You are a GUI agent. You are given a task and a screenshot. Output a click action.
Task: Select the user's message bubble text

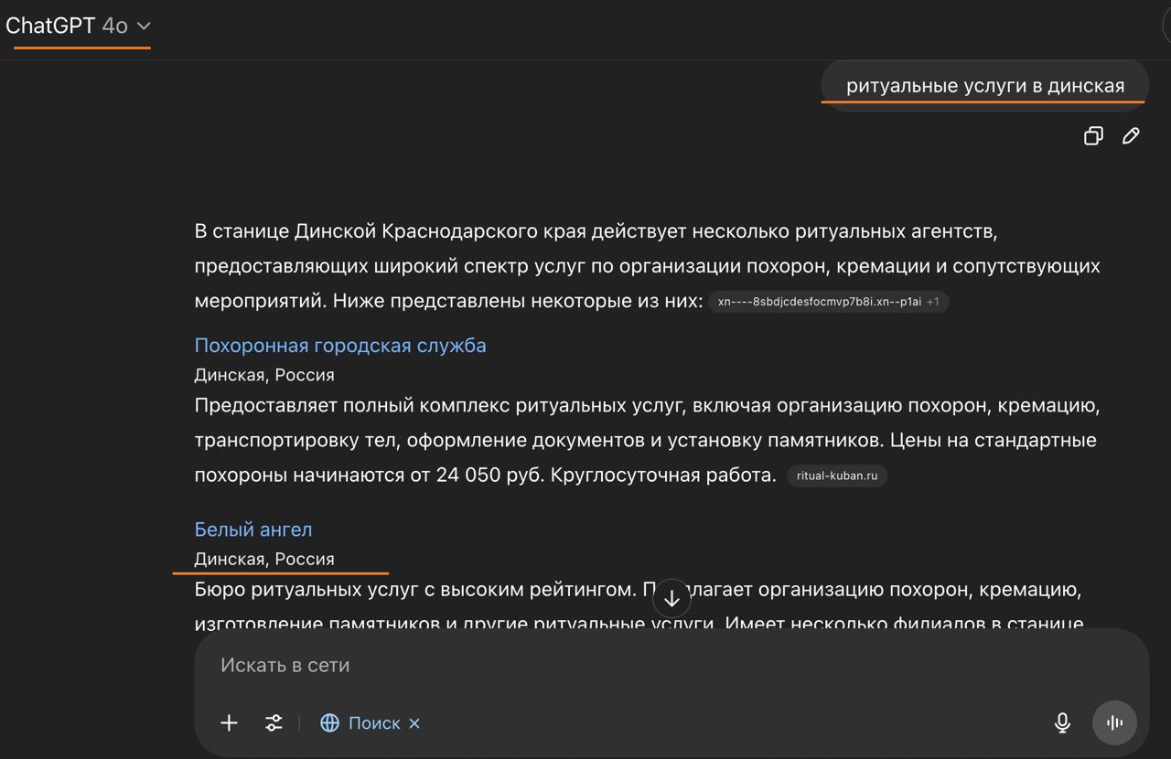(x=984, y=85)
